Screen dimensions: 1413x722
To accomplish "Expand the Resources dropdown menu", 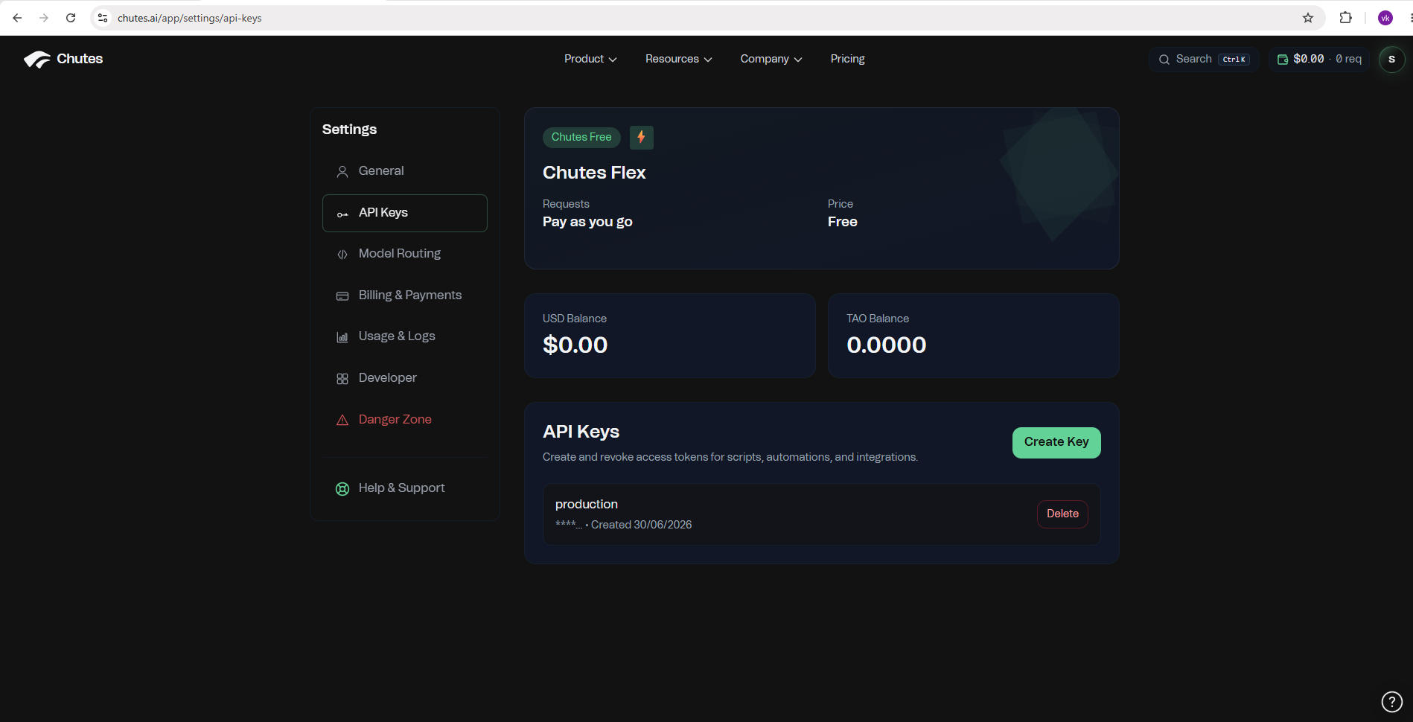I will pos(679,59).
